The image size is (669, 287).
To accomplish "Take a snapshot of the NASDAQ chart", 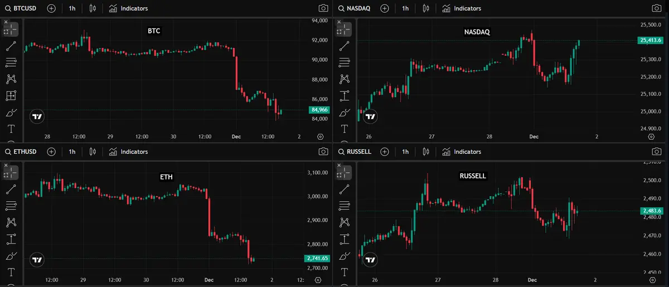I will [x=657, y=8].
